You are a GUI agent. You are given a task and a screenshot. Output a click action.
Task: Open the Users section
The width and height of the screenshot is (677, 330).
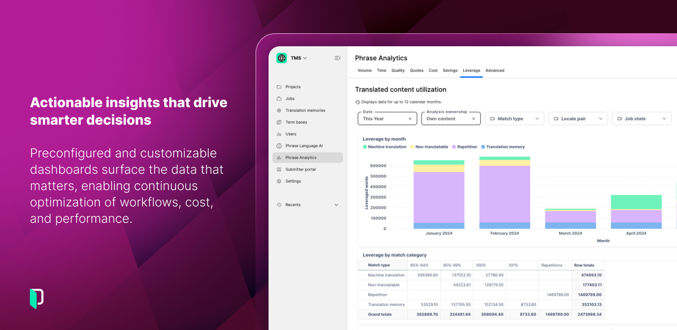point(291,134)
